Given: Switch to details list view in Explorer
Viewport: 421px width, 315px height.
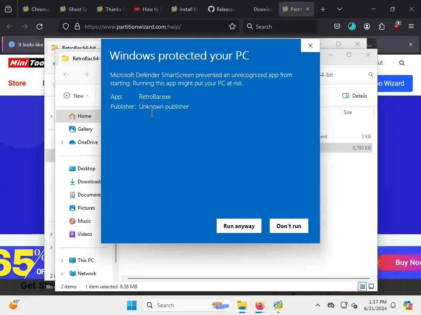Looking at the screenshot, I should point(362,287).
